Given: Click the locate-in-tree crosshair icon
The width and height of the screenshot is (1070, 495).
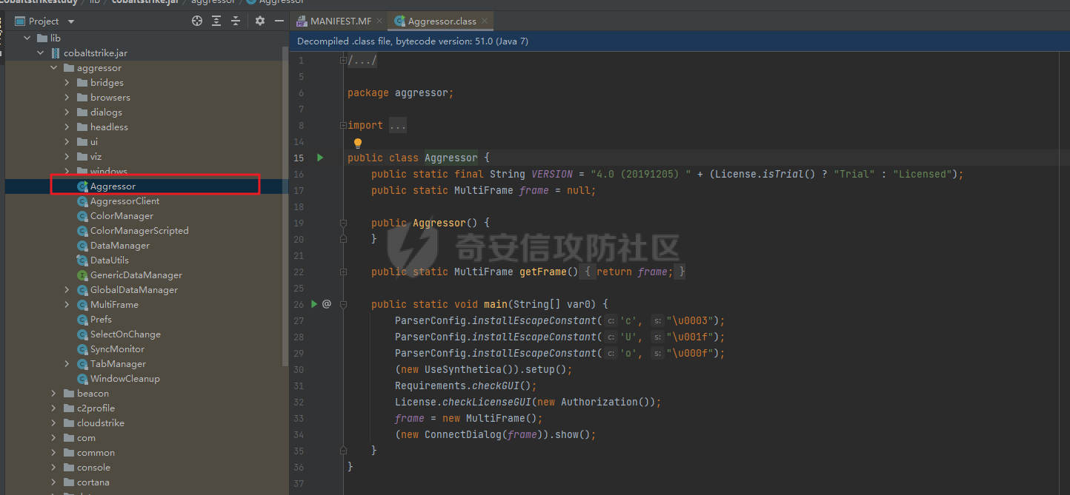Looking at the screenshot, I should pos(197,21).
